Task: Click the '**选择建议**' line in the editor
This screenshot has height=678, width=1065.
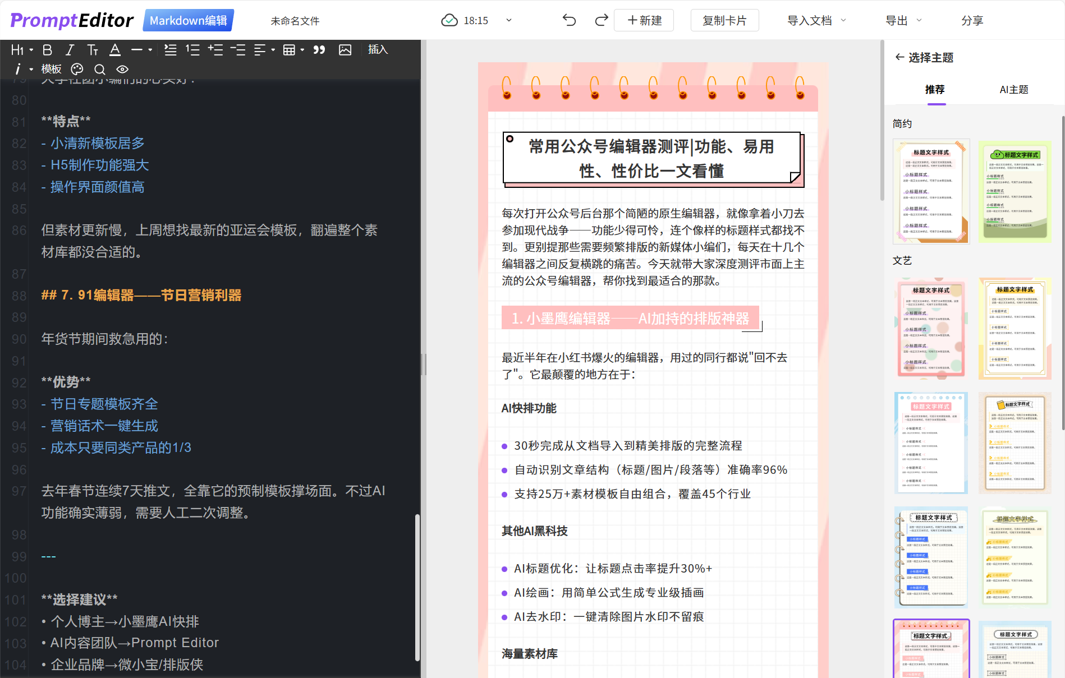Action: [x=79, y=599]
